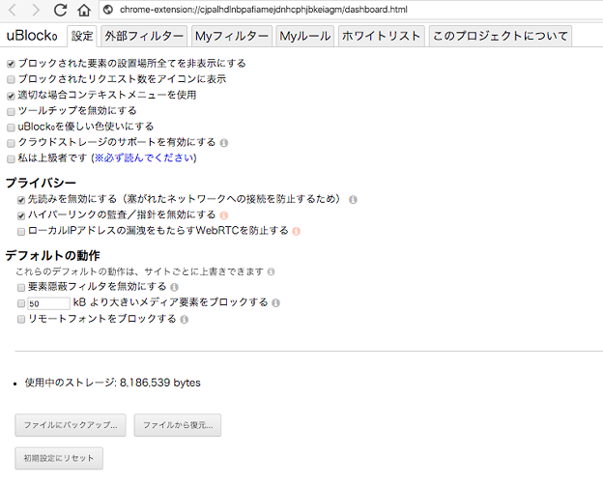This screenshot has height=484, width=603.
Task: Check 私は上級者です checkbox
Action: pos(11,158)
